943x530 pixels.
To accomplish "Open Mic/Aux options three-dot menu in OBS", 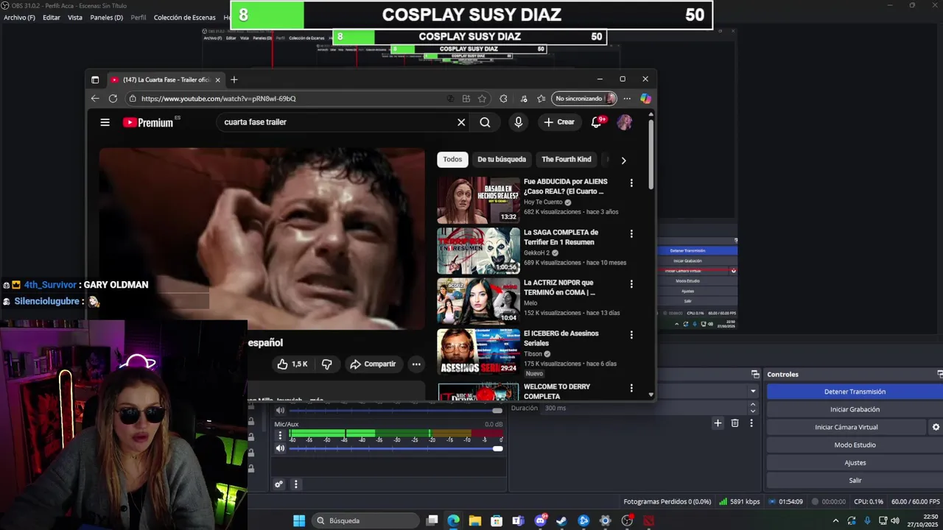I will (x=280, y=436).
